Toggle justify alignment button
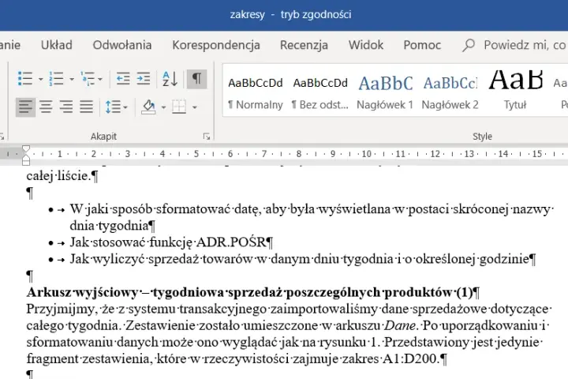568x379 pixels. [x=87, y=107]
